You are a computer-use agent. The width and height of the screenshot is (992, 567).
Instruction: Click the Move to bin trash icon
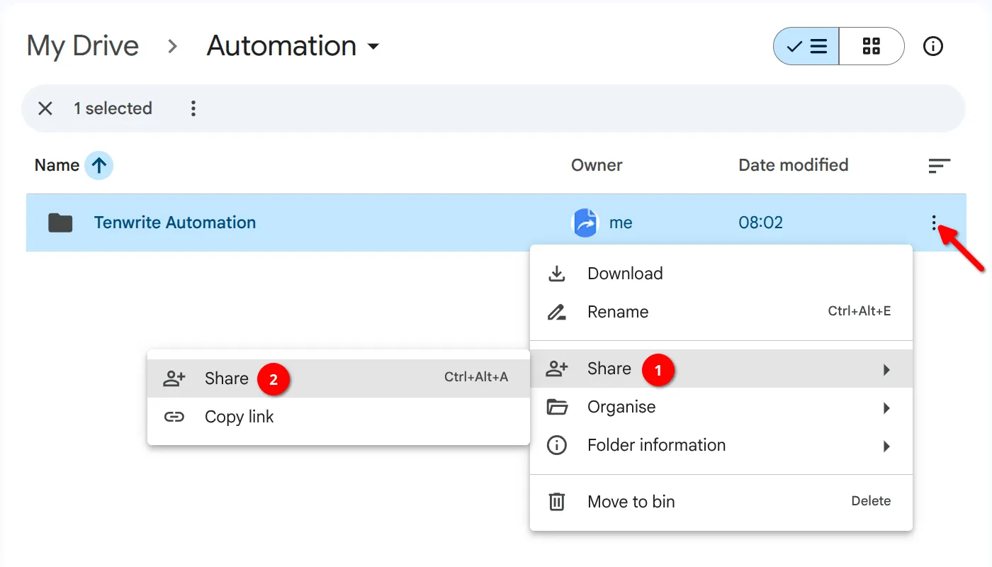tap(557, 501)
